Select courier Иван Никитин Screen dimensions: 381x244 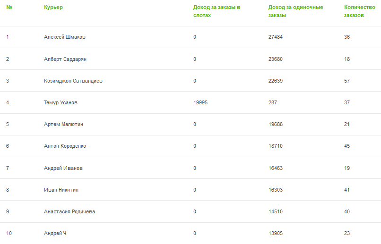click(61, 190)
